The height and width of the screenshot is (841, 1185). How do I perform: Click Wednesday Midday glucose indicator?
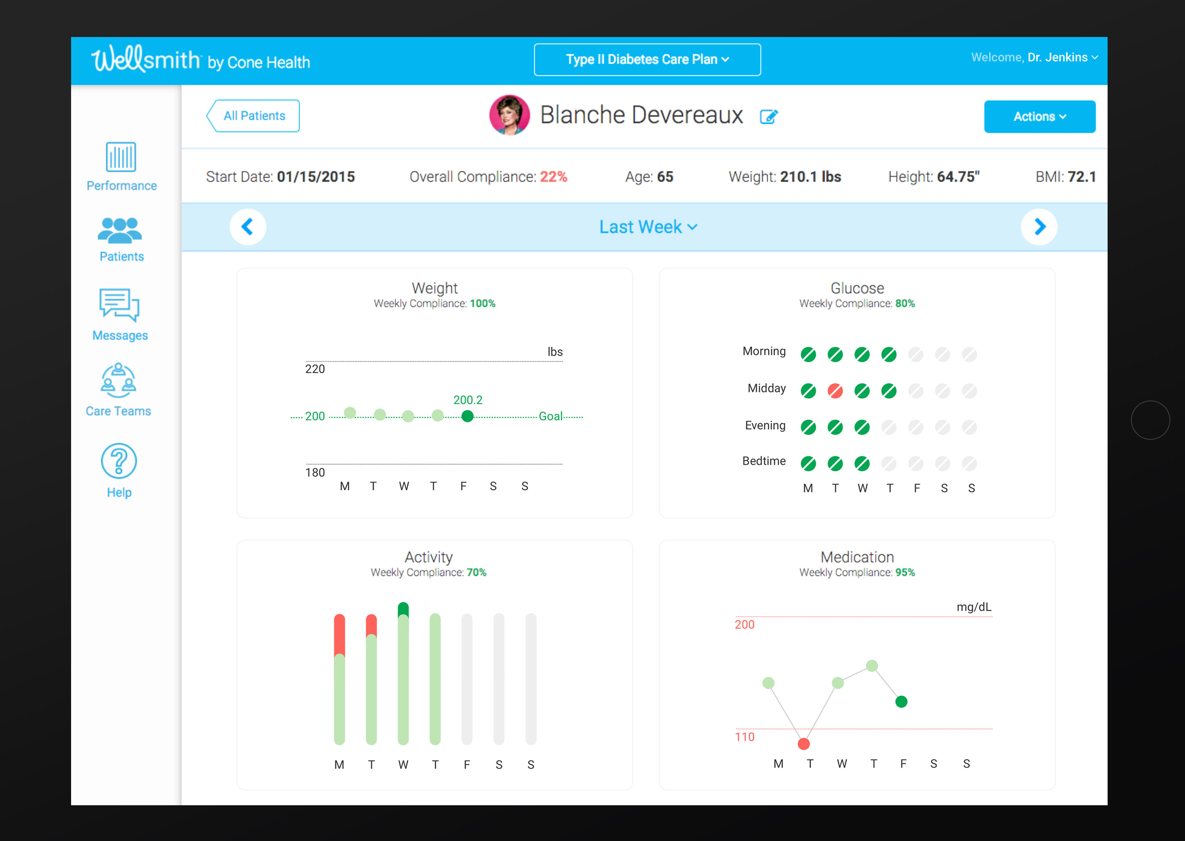pyautogui.click(x=862, y=391)
